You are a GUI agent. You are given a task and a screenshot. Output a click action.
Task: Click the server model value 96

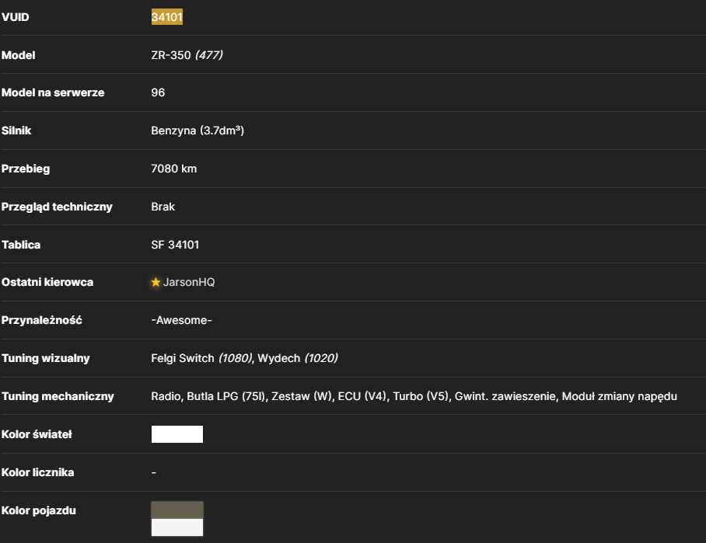pos(158,92)
